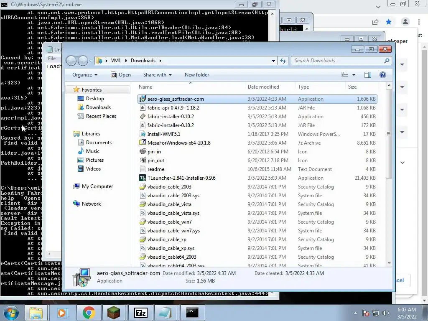Click the Chrome profile avatar icon
The width and height of the screenshot is (428, 321).
(405, 22)
